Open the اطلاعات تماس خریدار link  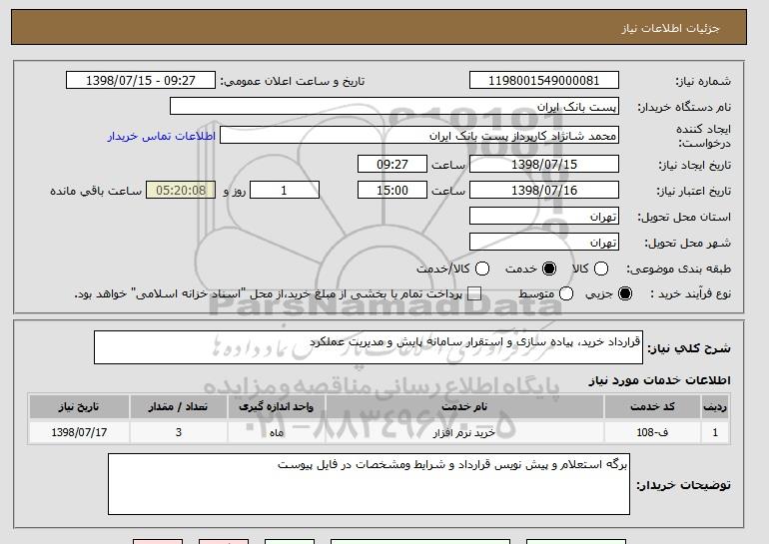pyautogui.click(x=162, y=136)
